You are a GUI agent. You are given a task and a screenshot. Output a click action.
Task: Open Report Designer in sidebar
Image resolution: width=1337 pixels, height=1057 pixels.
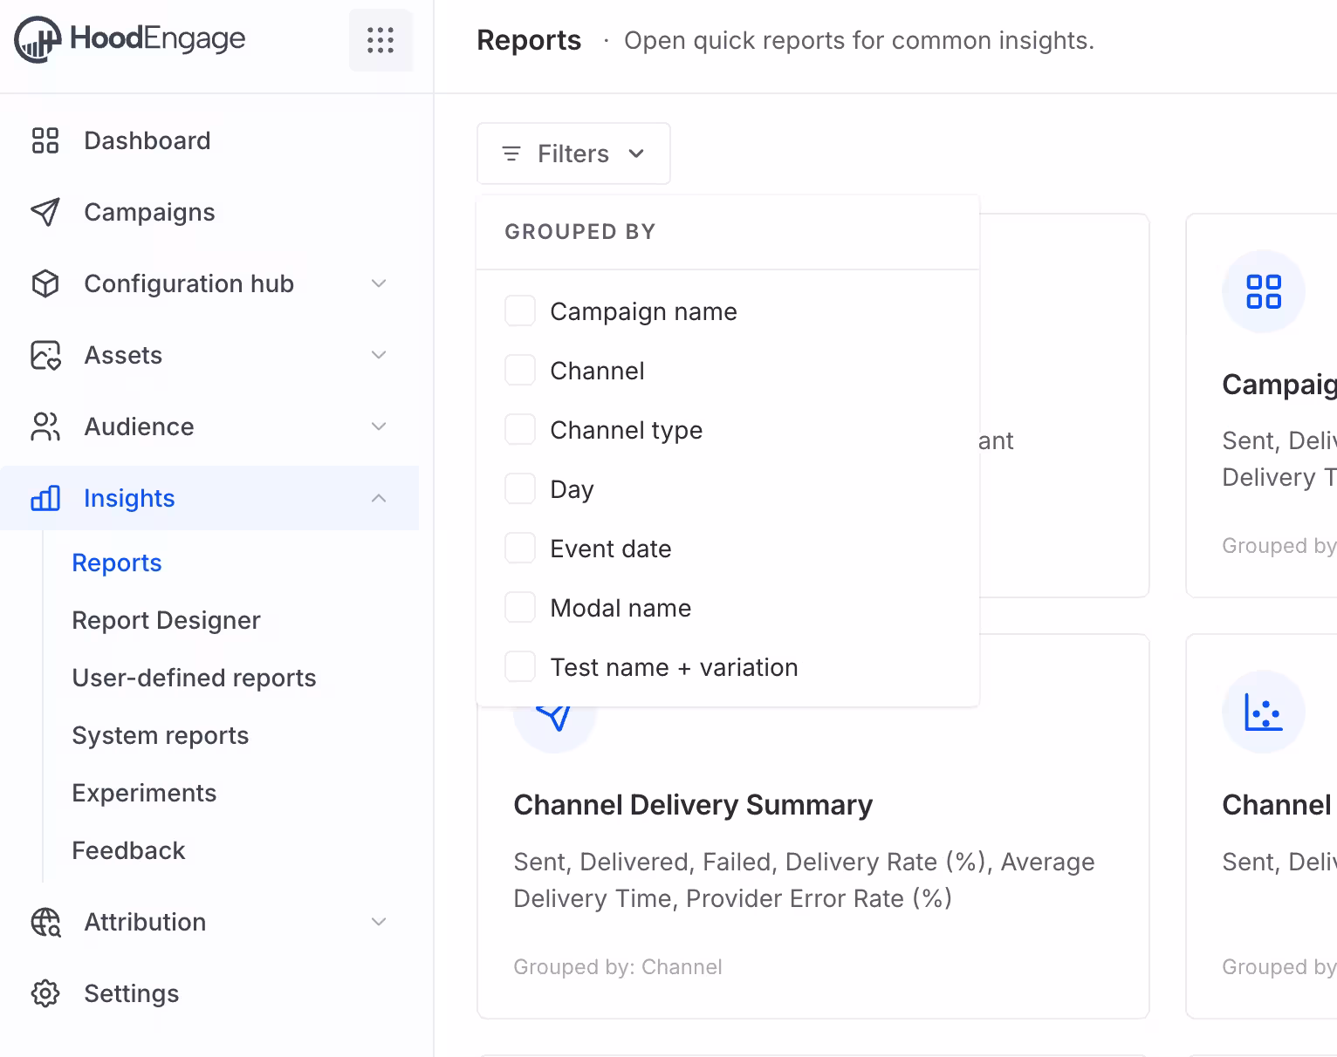[166, 620]
